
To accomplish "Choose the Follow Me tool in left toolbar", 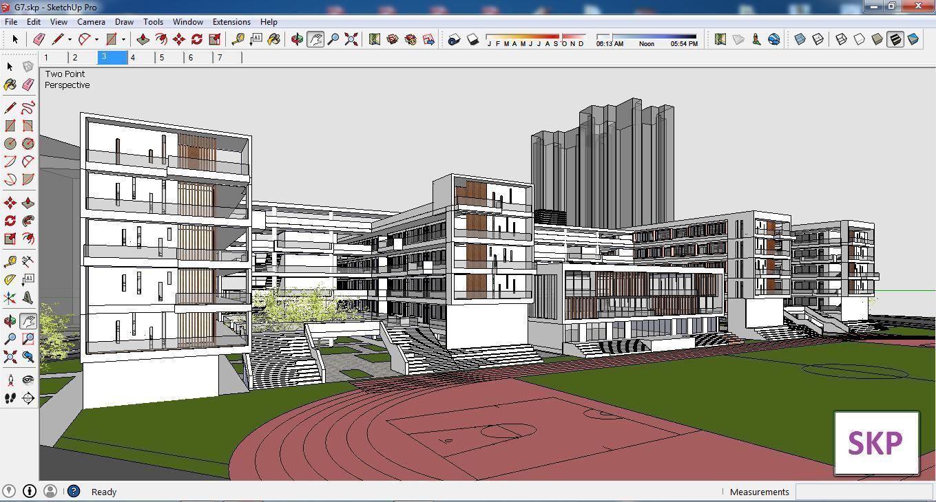I will click(28, 221).
